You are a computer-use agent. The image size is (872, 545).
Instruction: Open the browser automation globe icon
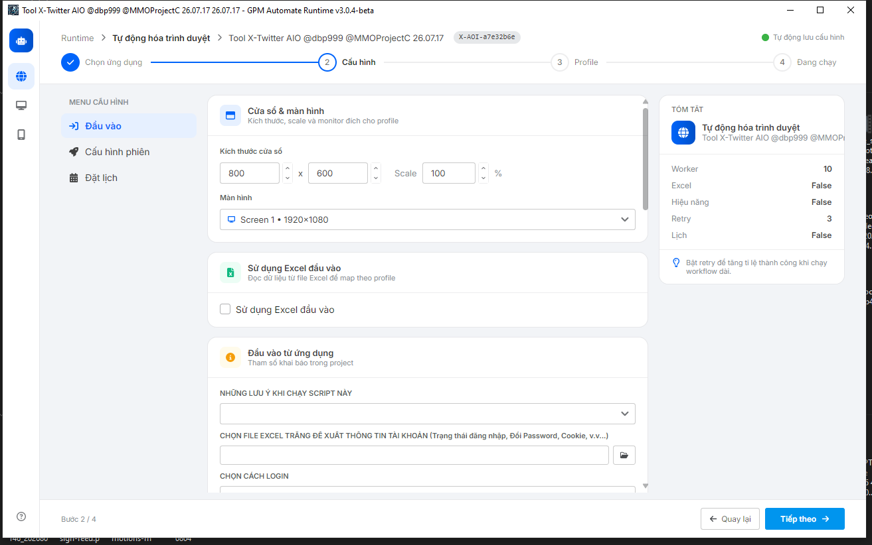pos(21,76)
